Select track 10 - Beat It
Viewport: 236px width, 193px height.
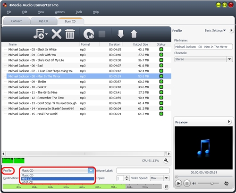(x=89, y=87)
